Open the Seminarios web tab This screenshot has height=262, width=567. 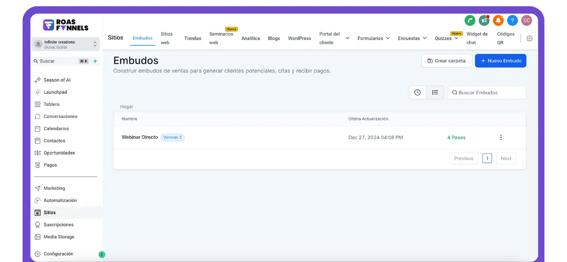tap(222, 38)
